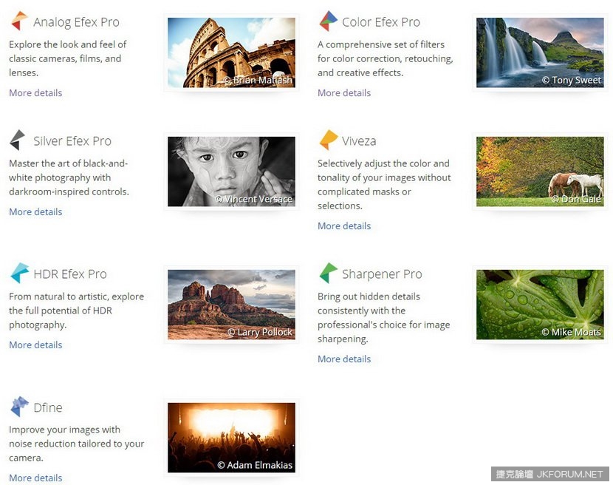
Task: Click the Dfine blue logo icon
Action: (19, 407)
